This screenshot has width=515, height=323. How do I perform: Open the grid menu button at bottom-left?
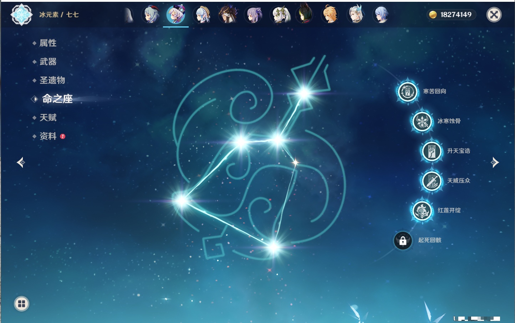pyautogui.click(x=21, y=304)
